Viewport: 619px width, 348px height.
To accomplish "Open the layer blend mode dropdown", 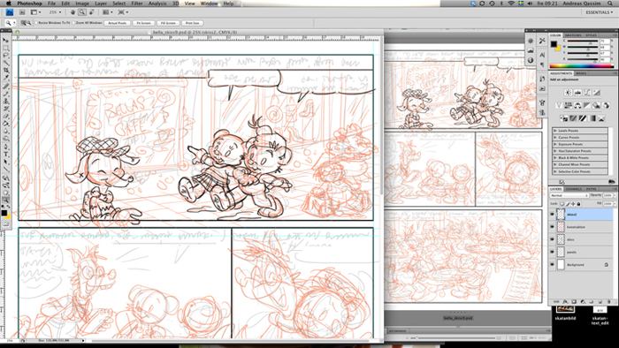I will pos(569,195).
